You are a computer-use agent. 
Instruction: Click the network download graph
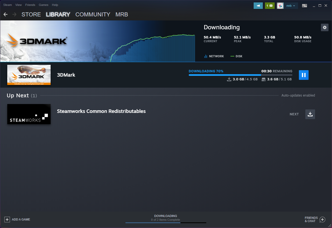tap(151, 48)
